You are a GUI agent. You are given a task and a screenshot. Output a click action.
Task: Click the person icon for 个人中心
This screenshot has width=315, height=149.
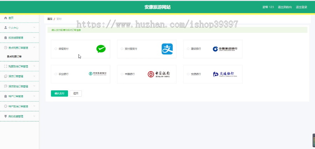click(6, 28)
